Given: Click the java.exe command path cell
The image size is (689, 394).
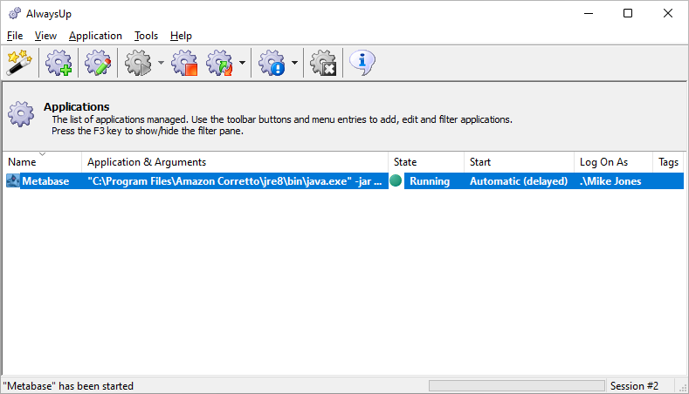Looking at the screenshot, I should click(x=235, y=181).
